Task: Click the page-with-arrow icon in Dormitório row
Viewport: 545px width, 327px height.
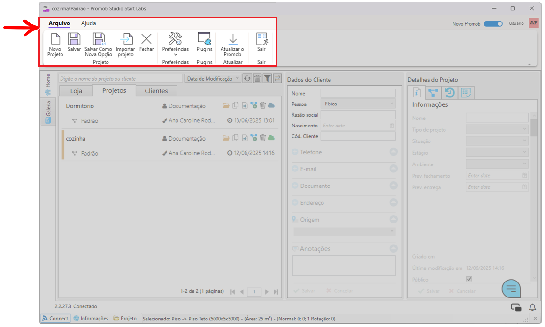Action: pyautogui.click(x=245, y=105)
